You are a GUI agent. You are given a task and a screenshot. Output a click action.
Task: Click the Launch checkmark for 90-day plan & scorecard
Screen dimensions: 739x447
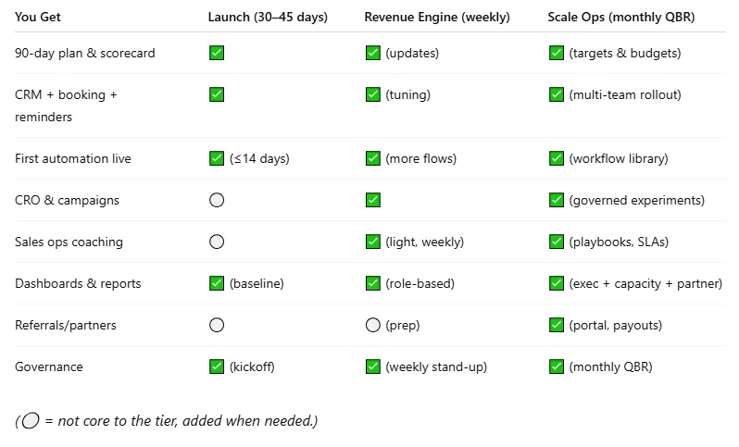click(x=217, y=53)
